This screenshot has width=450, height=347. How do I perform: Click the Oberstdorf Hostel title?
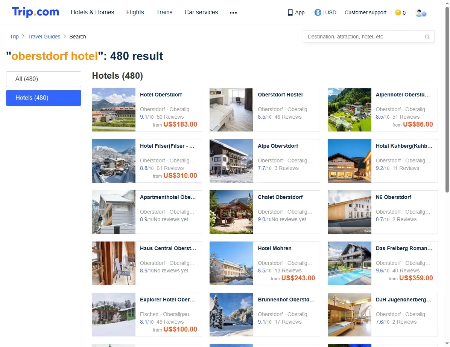[x=280, y=95]
